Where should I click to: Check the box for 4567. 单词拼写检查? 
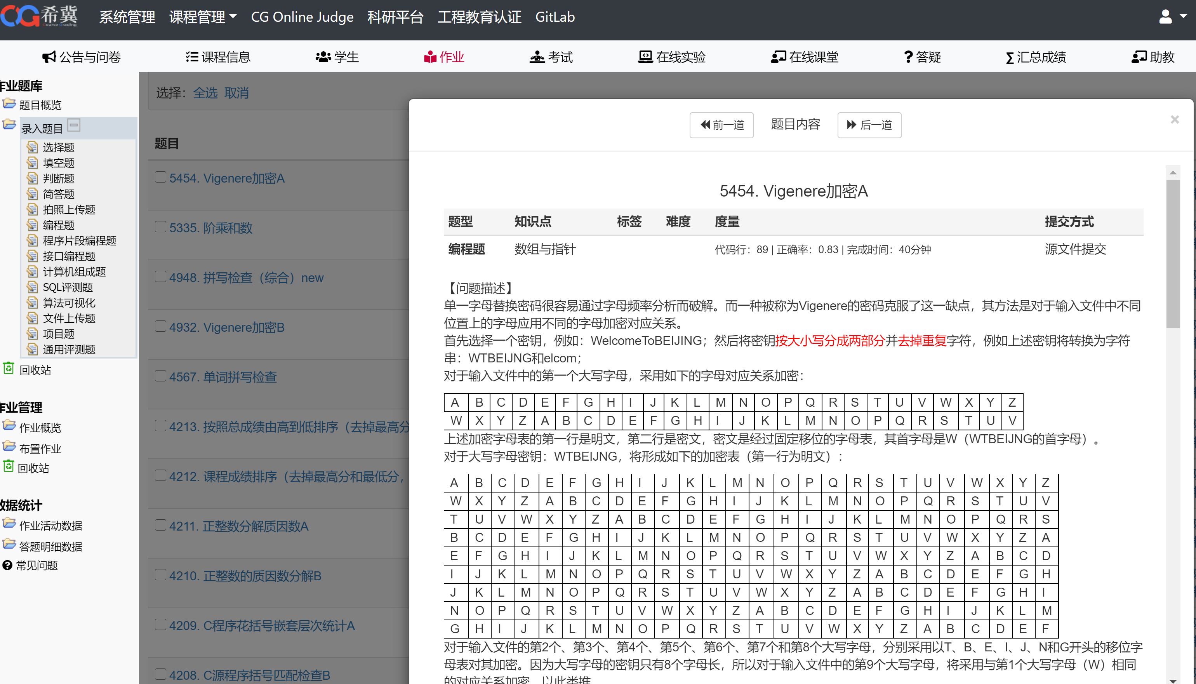(161, 376)
